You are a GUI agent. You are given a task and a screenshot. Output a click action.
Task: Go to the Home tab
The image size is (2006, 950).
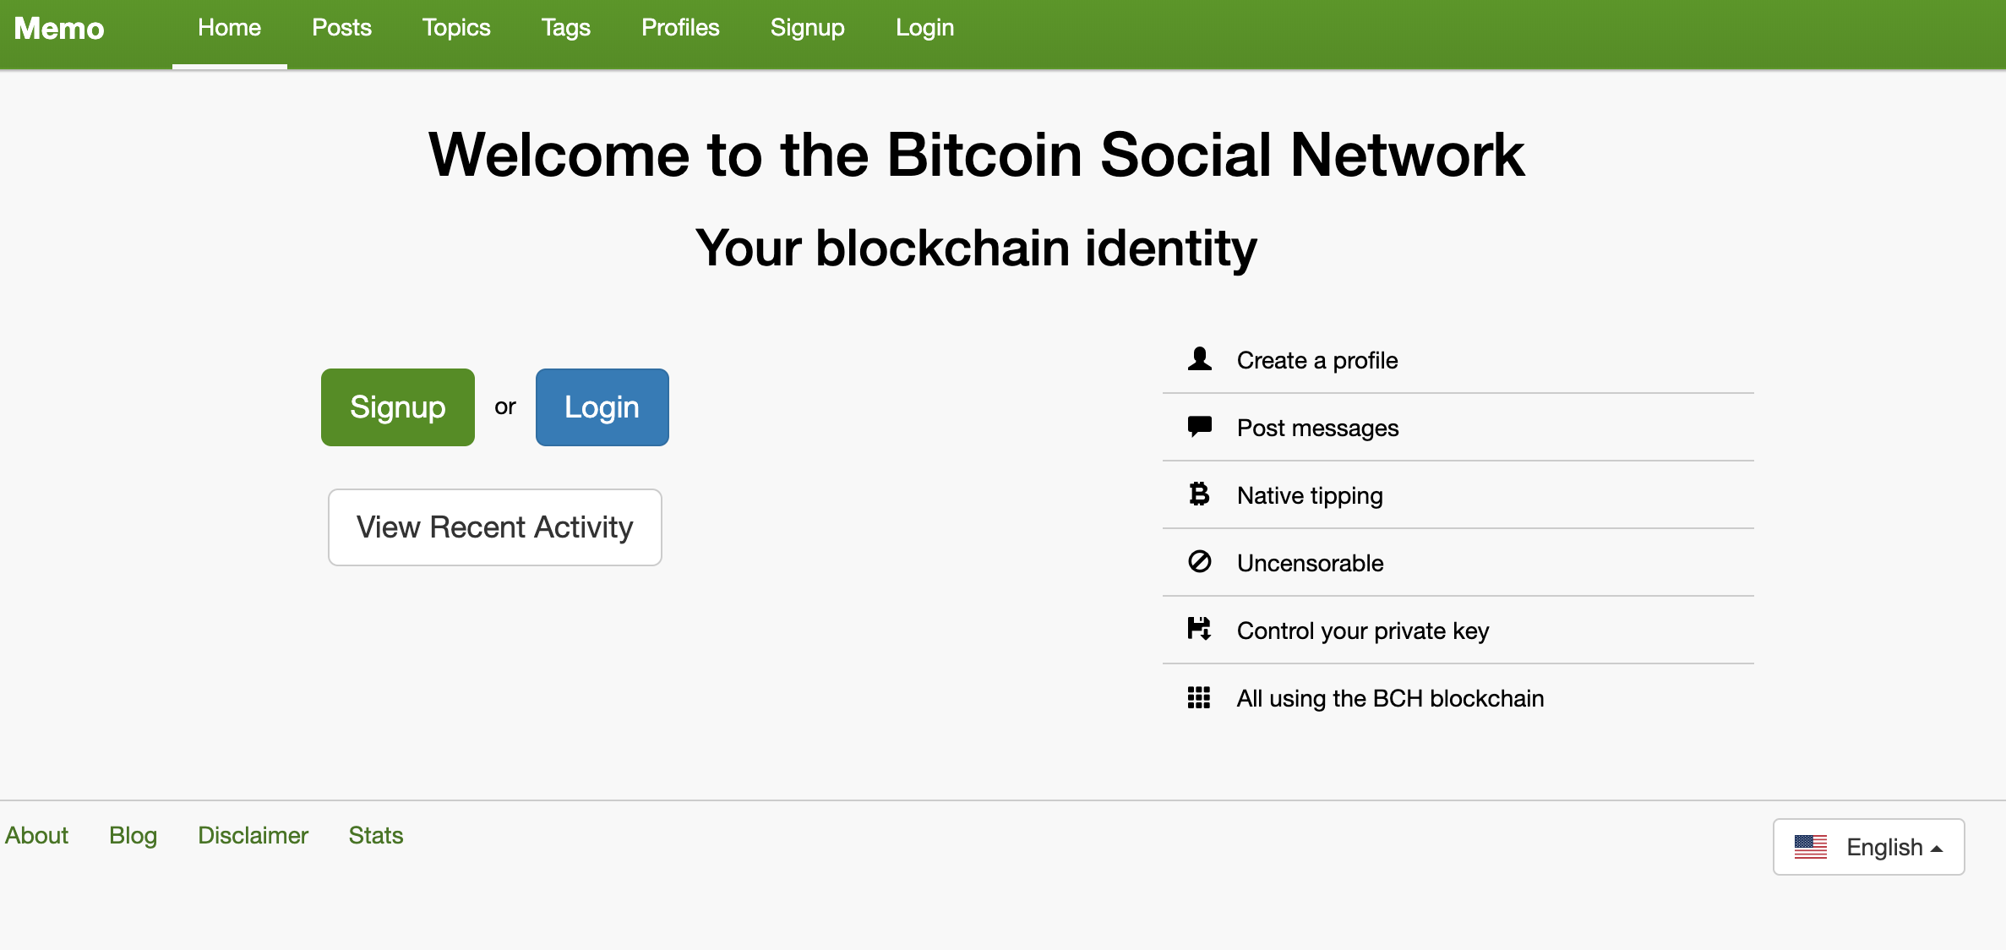click(229, 29)
